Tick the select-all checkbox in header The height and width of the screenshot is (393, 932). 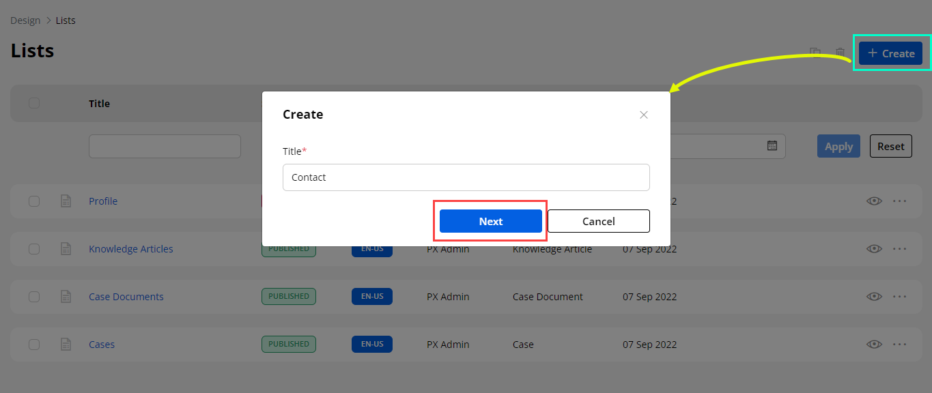tap(34, 103)
